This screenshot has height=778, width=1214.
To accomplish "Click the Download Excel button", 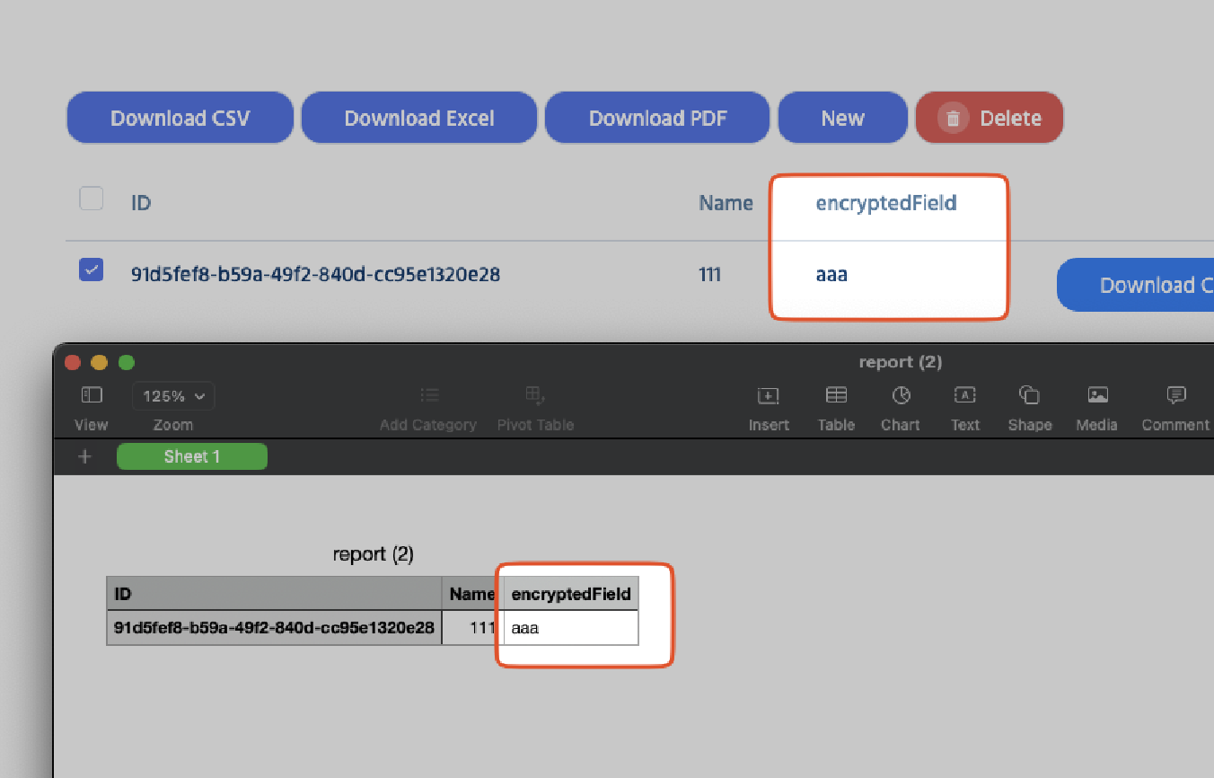I will pyautogui.click(x=419, y=118).
